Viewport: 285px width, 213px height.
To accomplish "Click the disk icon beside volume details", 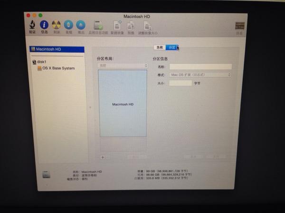I will click(x=46, y=175).
